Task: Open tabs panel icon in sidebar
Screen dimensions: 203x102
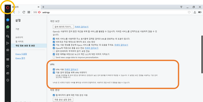Action: 8,73
